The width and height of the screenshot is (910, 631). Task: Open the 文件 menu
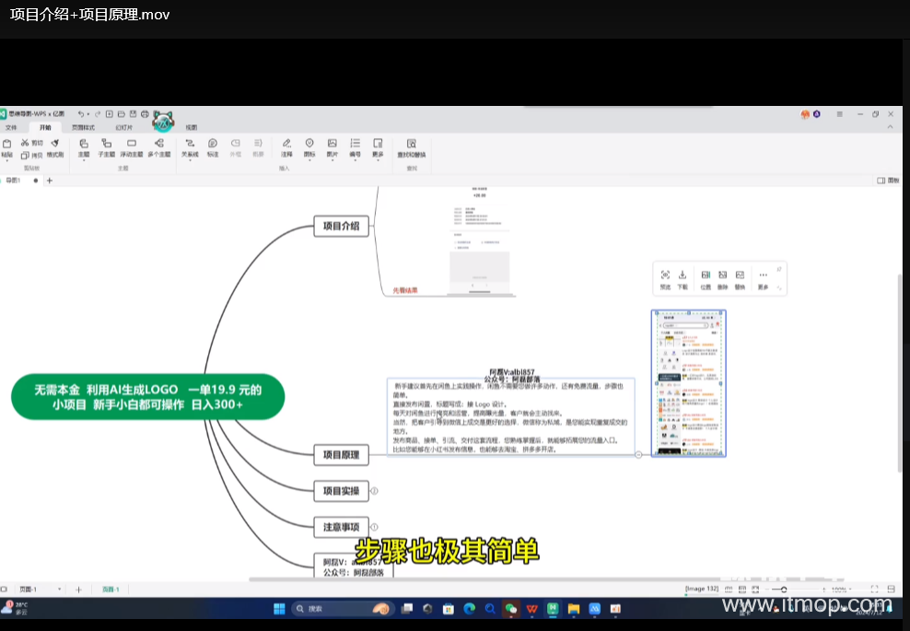(x=11, y=127)
